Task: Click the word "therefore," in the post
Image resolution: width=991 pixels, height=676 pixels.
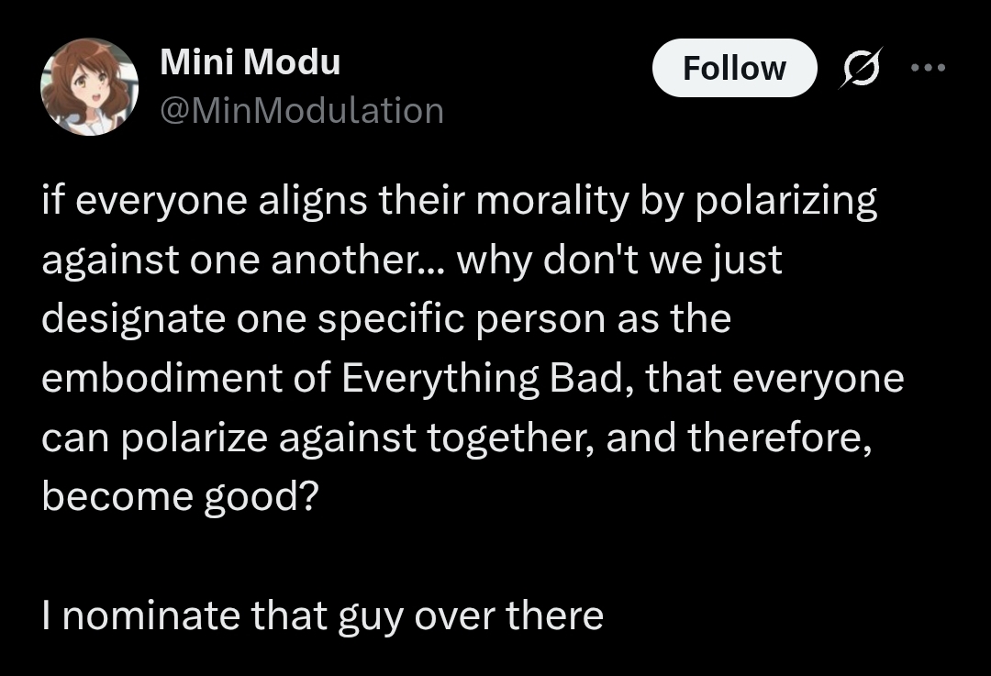Action: click(778, 438)
